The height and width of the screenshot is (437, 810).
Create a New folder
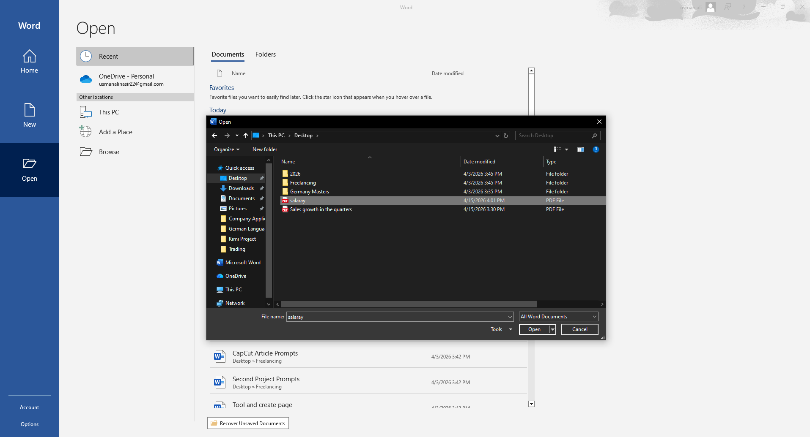click(x=265, y=149)
